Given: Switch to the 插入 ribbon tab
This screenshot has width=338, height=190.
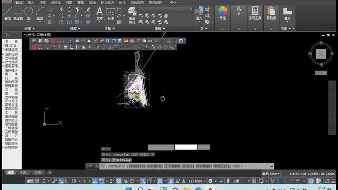Looking at the screenshot, I should coord(31,3).
